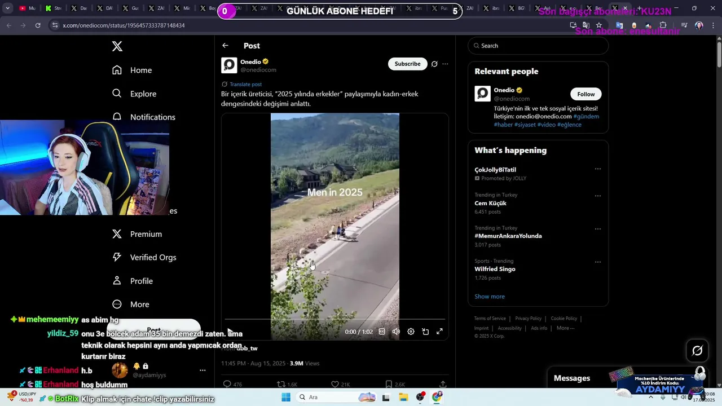The height and width of the screenshot is (406, 722).
Task: Open Chrome media controls icon
Action: [x=684, y=25]
